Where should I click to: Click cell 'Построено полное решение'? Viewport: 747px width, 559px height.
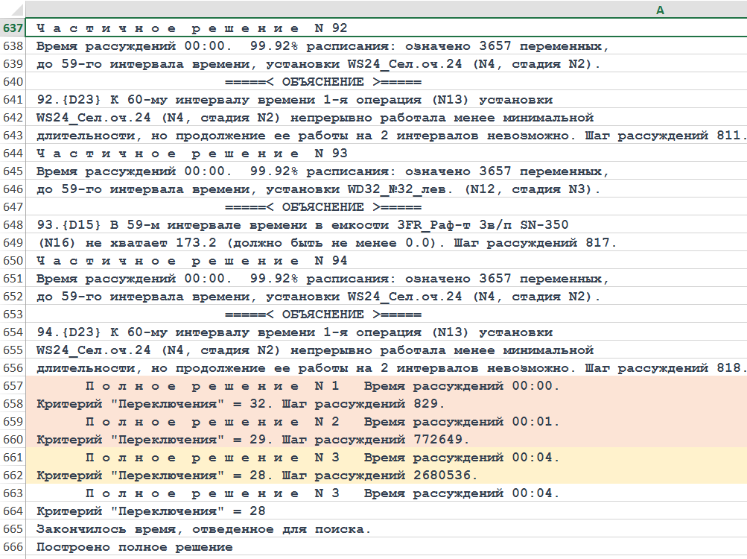(134, 547)
